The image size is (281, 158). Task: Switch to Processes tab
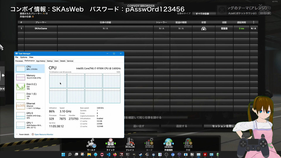[19, 61]
